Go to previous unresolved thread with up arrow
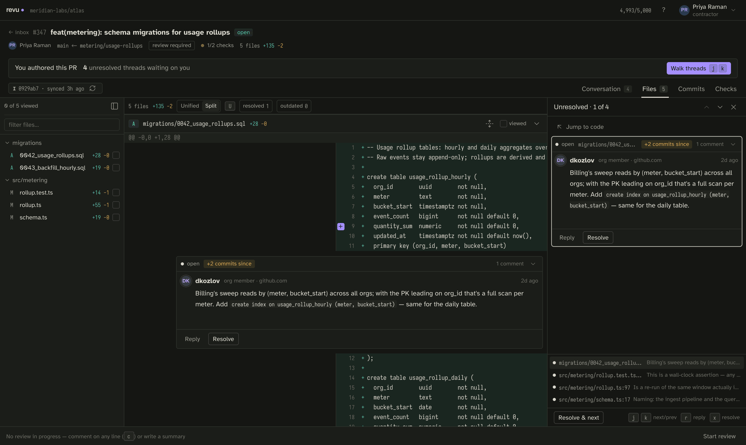Viewport: 746px width, 445px height. [707, 107]
